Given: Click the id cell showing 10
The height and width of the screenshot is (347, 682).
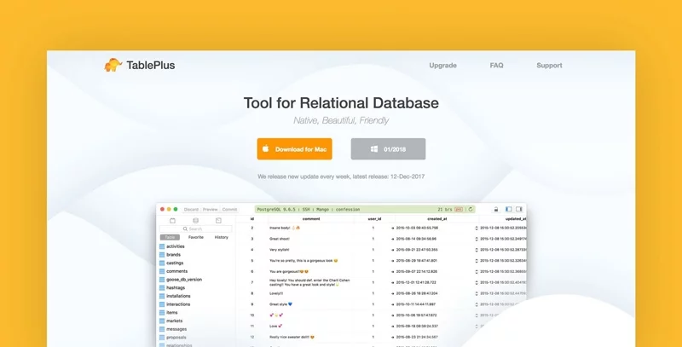Looking at the screenshot, I should (252, 315).
